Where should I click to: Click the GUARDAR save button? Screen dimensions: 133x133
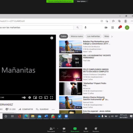click(42, 109)
